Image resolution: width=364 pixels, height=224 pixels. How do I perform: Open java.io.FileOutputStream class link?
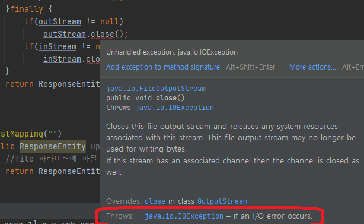pyautogui.click(x=156, y=89)
